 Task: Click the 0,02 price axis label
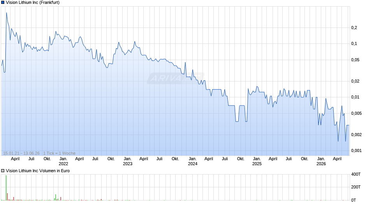355,81
